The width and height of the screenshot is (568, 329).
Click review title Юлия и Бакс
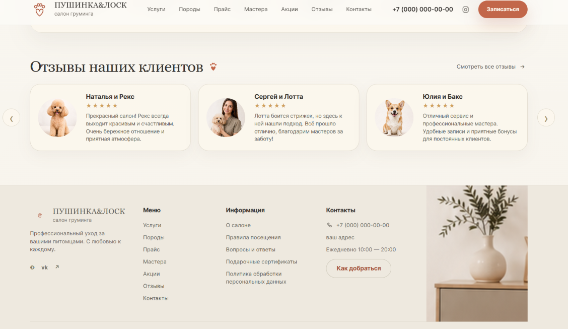click(x=442, y=97)
